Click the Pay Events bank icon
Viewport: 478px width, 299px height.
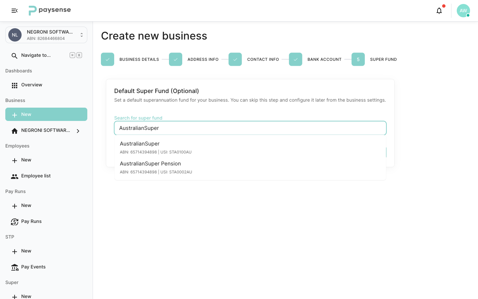[15, 267]
